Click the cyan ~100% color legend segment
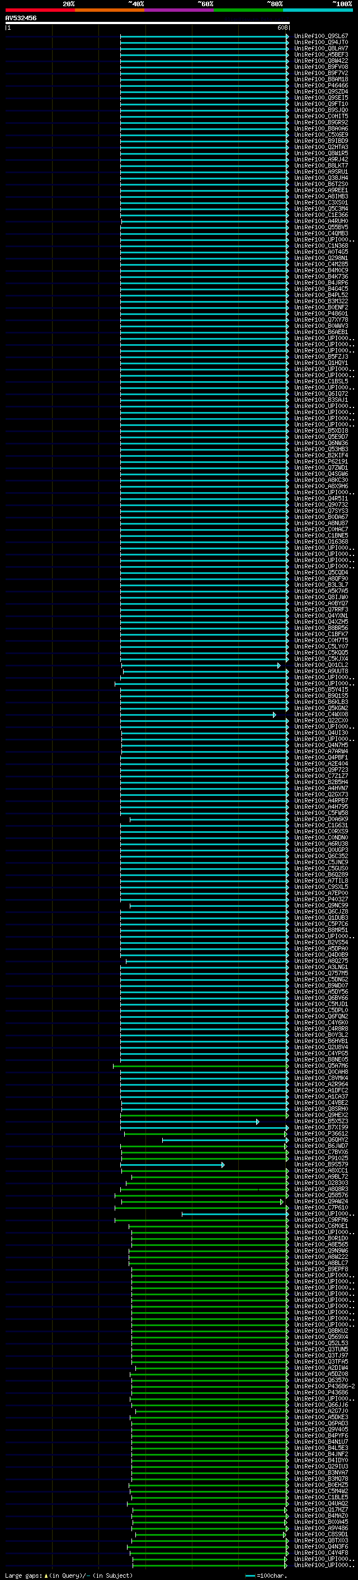Image resolution: width=358 pixels, height=1580 pixels. point(318,10)
